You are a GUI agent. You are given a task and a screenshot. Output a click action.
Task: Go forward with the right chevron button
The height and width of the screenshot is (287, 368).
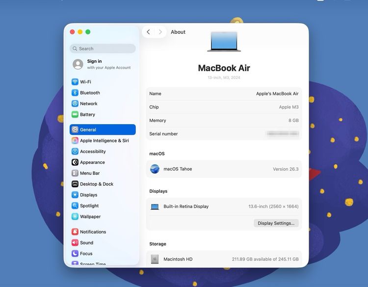coord(160,32)
